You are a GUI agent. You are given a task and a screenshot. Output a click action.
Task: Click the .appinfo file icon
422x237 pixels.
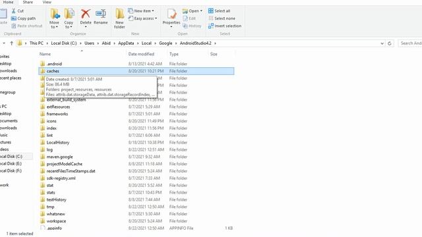[42, 228]
